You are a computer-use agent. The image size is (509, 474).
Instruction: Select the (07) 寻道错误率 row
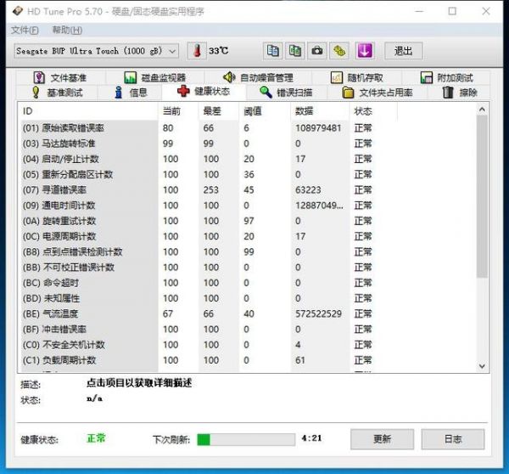[208, 190]
